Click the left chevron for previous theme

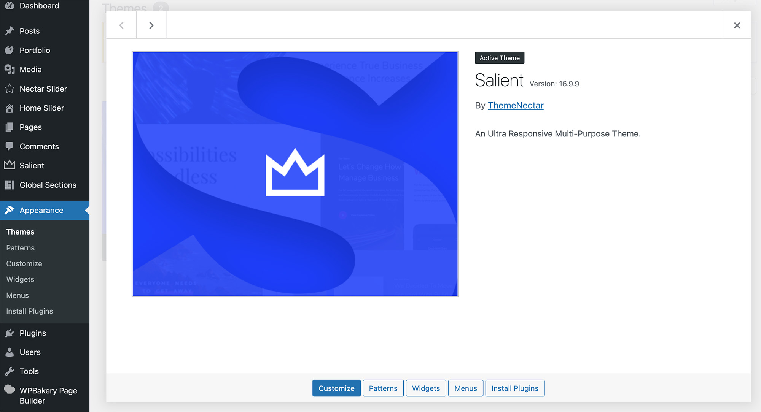pyautogui.click(x=121, y=25)
